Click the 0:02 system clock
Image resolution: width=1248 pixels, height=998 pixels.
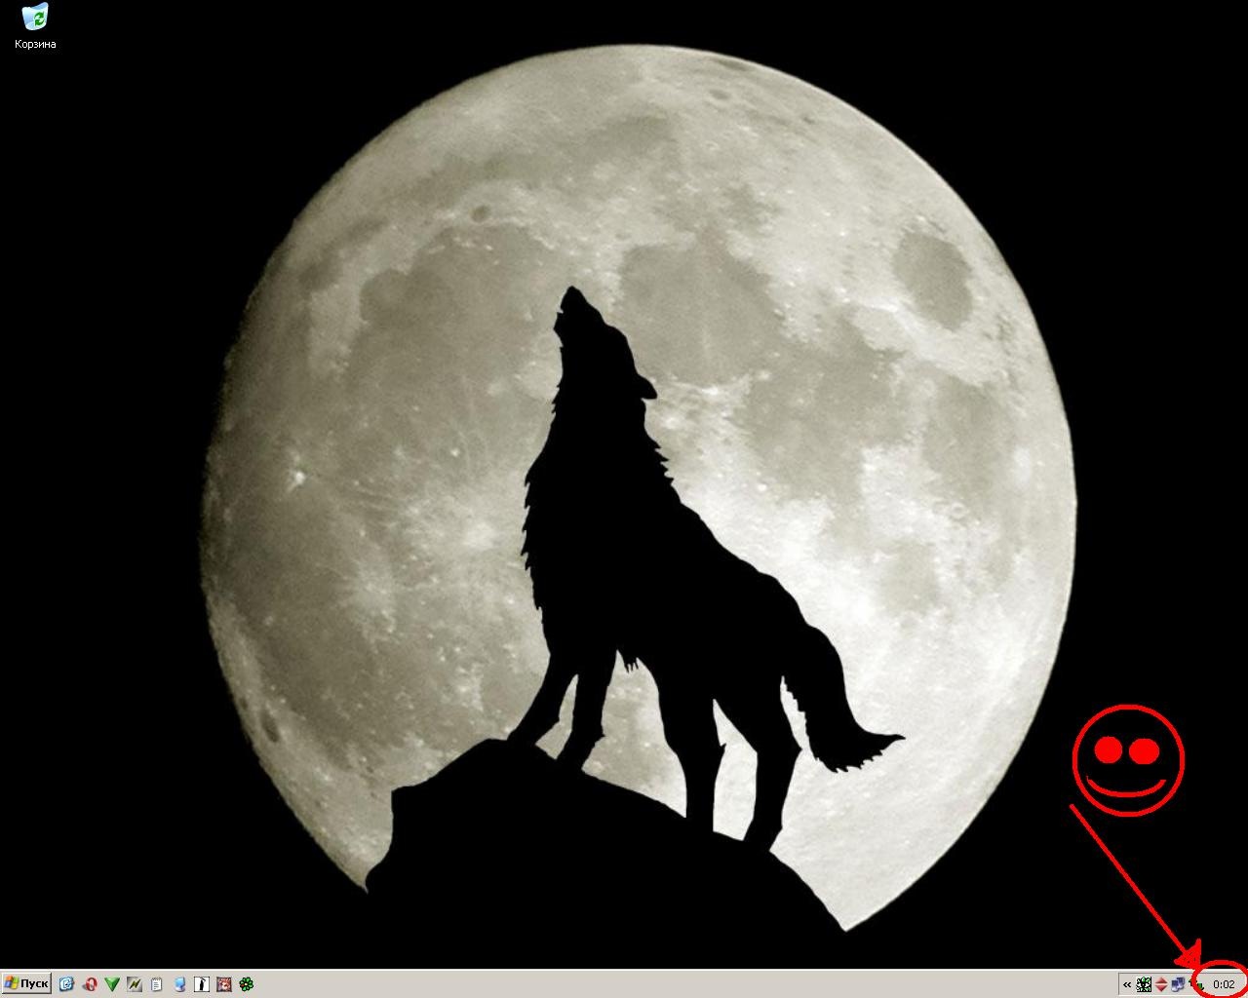(x=1224, y=984)
